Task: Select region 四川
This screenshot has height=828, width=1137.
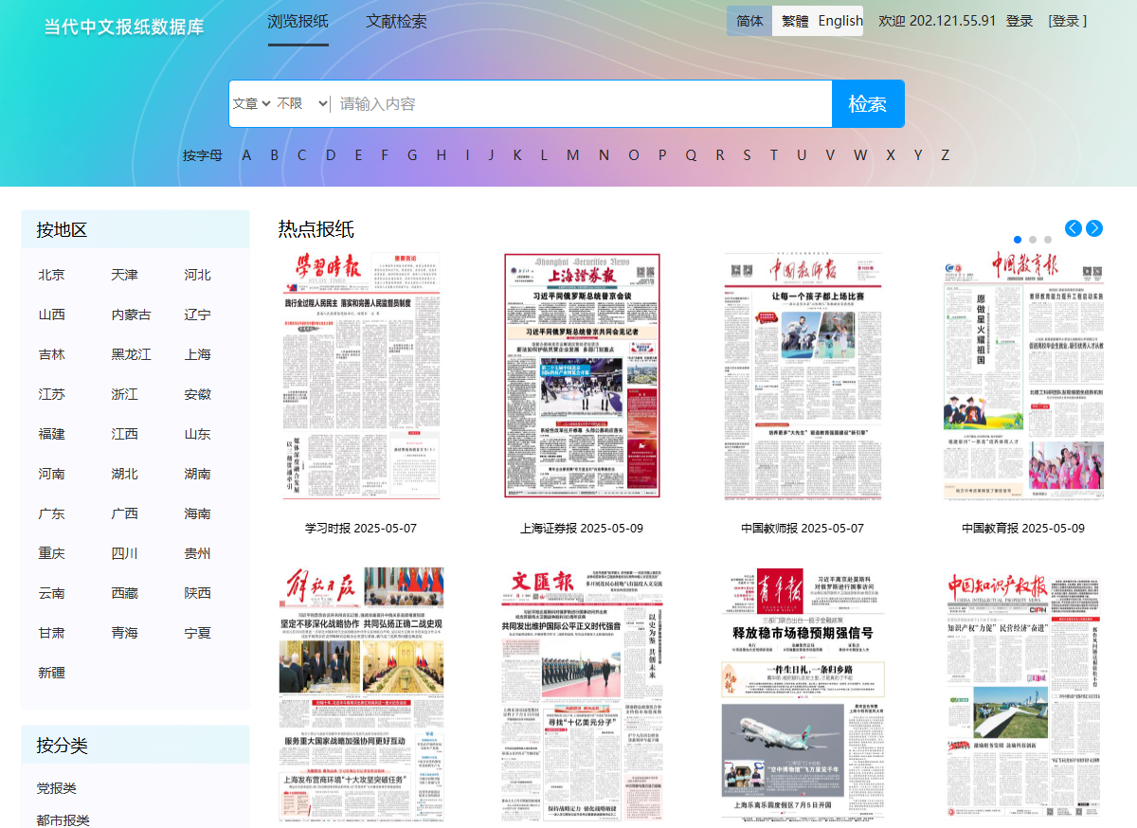Action: coord(124,553)
